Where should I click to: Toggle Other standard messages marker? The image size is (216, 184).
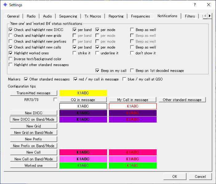tap(26, 79)
